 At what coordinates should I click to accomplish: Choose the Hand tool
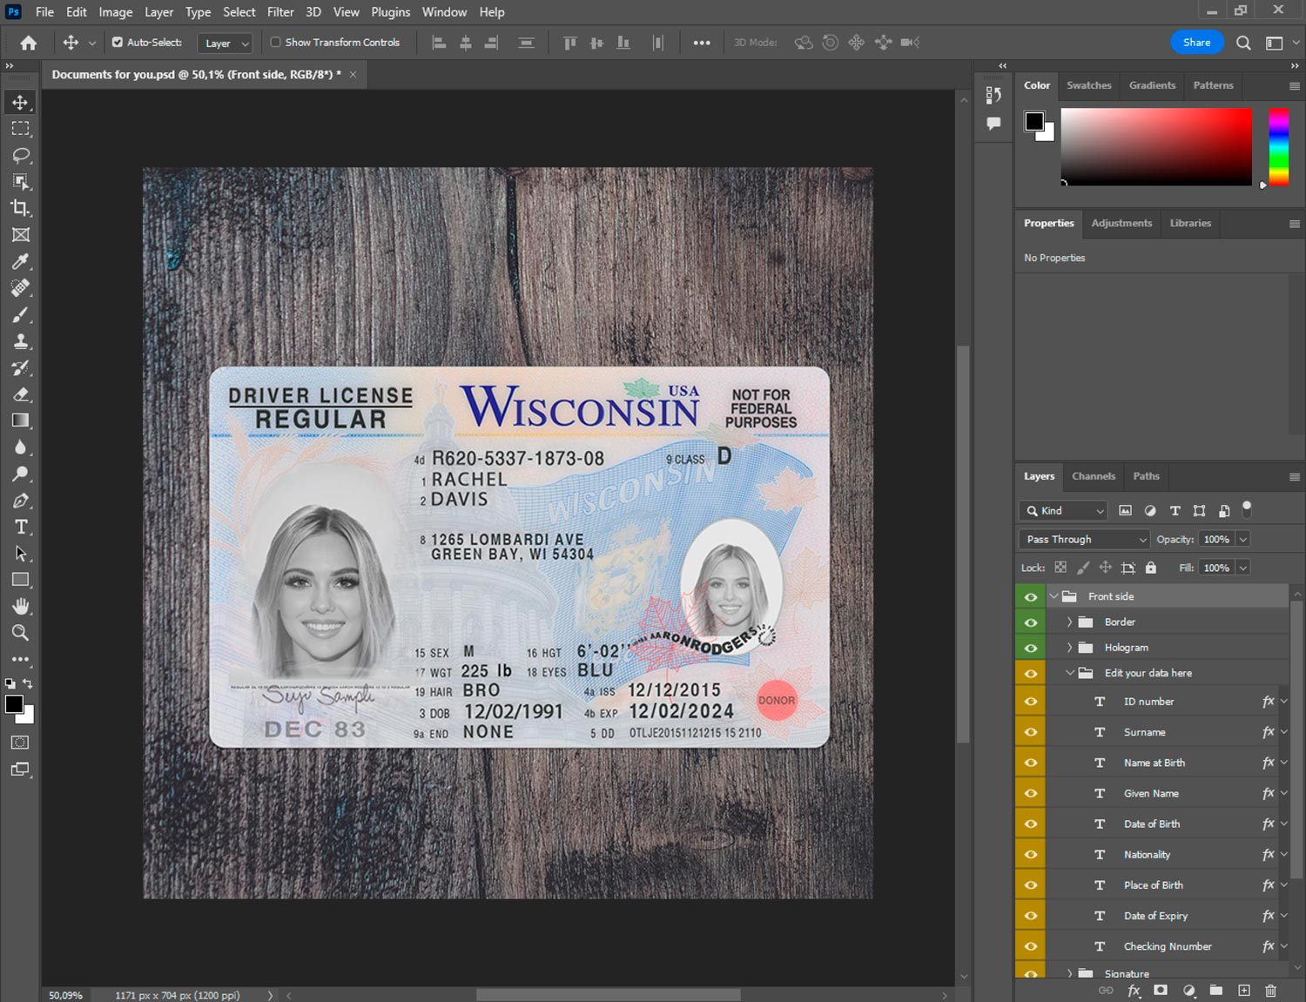[21, 606]
